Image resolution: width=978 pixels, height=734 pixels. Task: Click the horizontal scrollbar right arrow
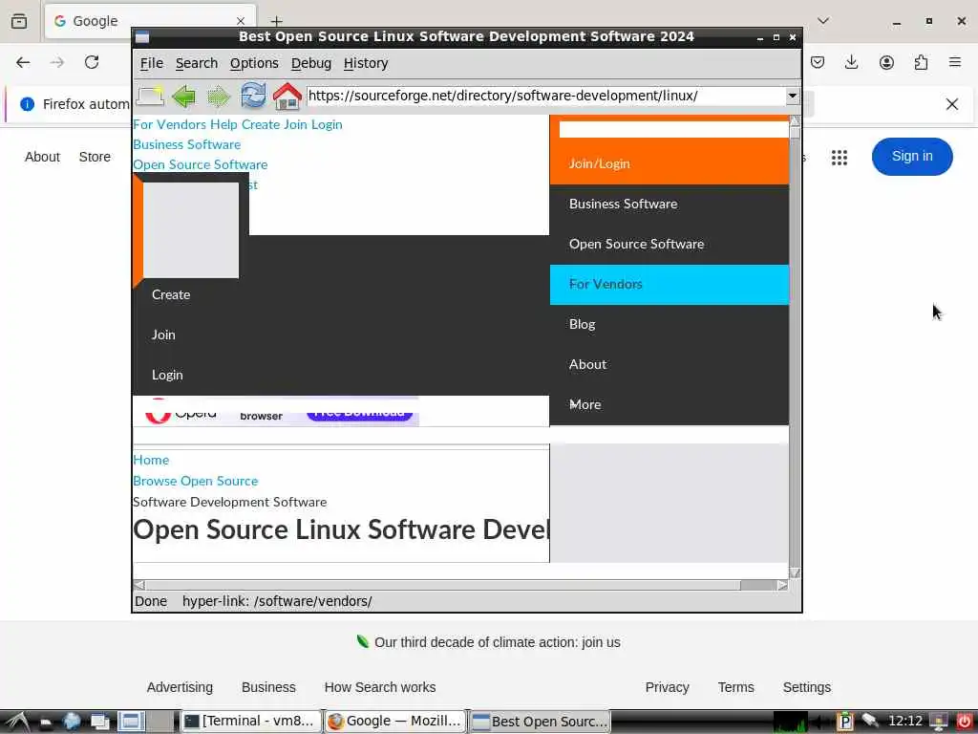(783, 585)
